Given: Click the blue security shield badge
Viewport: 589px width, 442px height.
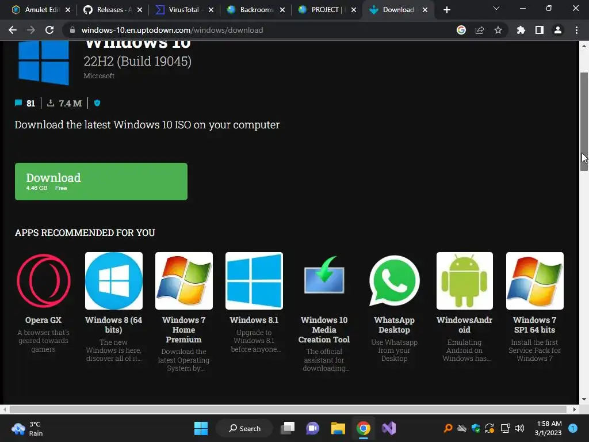Looking at the screenshot, I should click(97, 103).
